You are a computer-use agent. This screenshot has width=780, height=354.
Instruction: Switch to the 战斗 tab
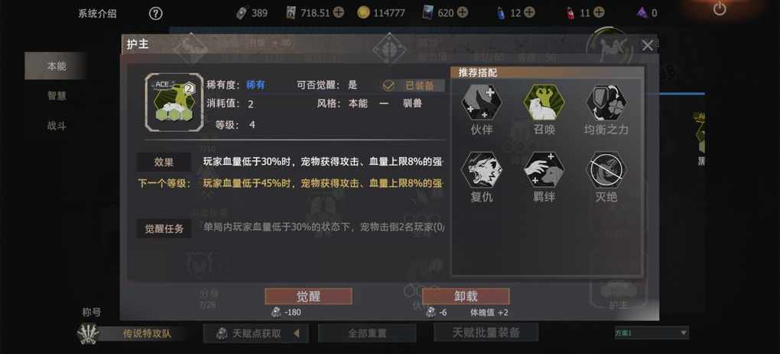coord(57,126)
